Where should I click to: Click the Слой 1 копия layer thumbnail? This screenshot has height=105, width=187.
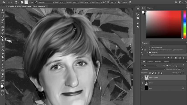click(x=146, y=78)
